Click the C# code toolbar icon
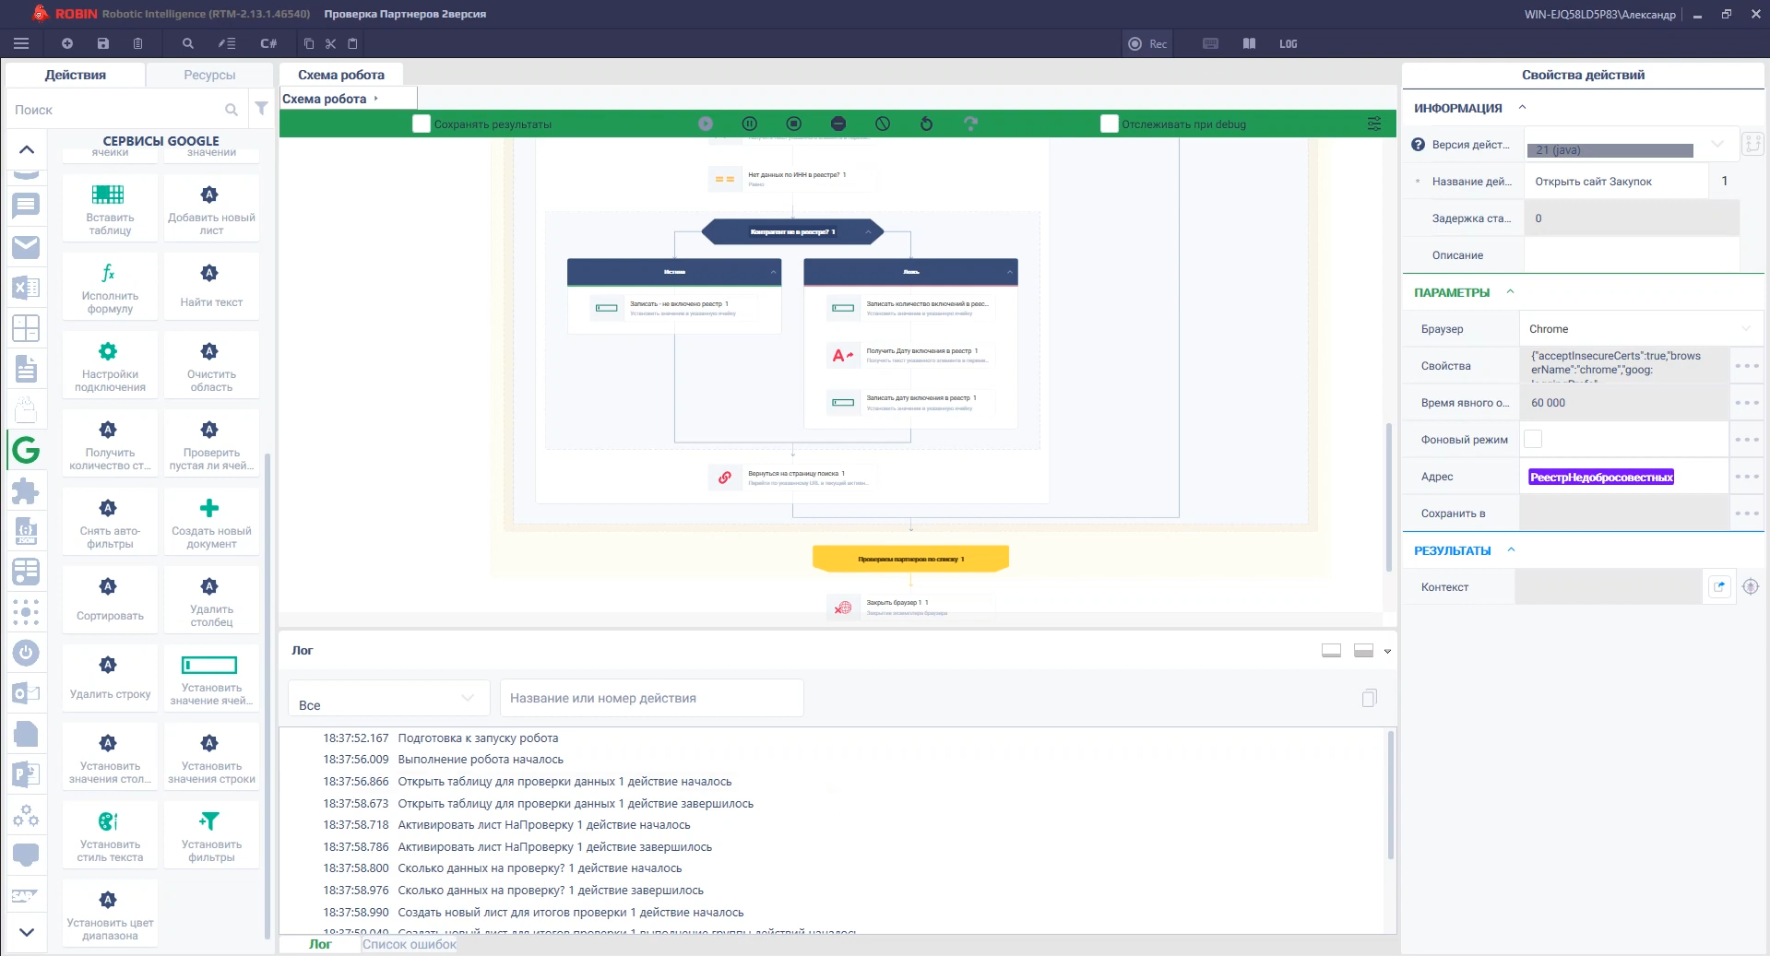 point(268,43)
